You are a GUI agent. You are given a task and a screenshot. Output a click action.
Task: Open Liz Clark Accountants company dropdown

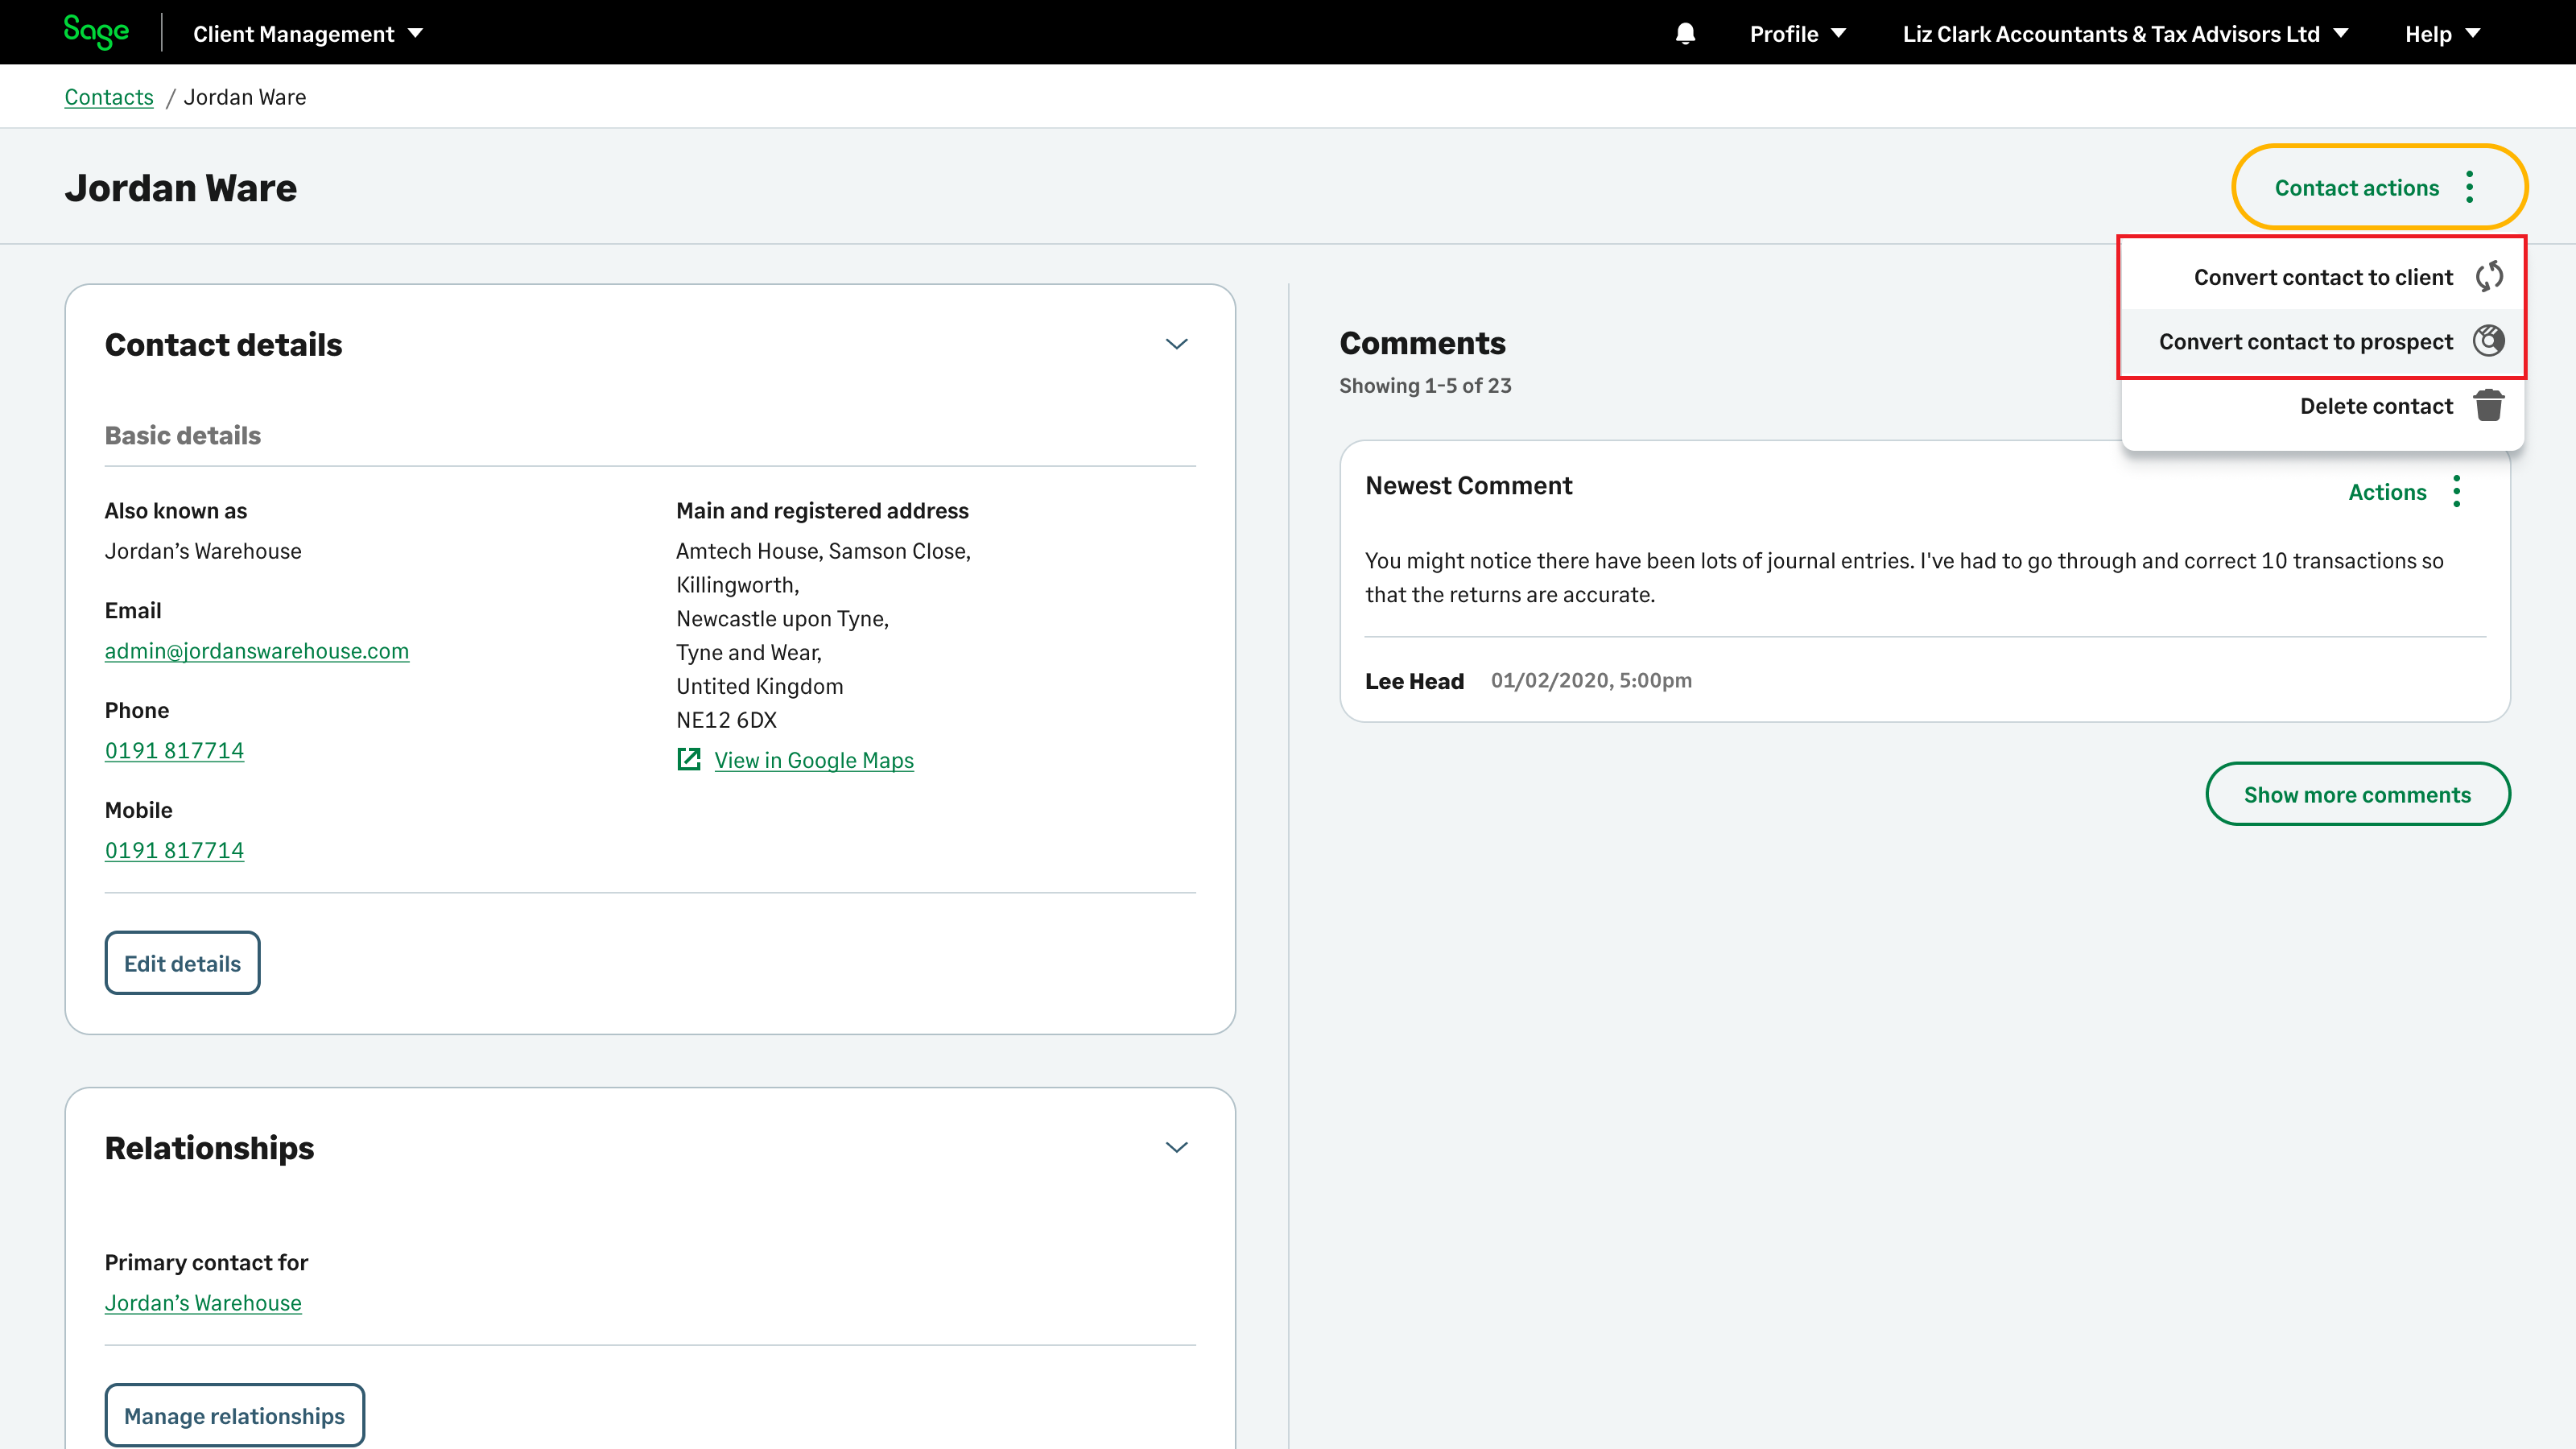2124,34
